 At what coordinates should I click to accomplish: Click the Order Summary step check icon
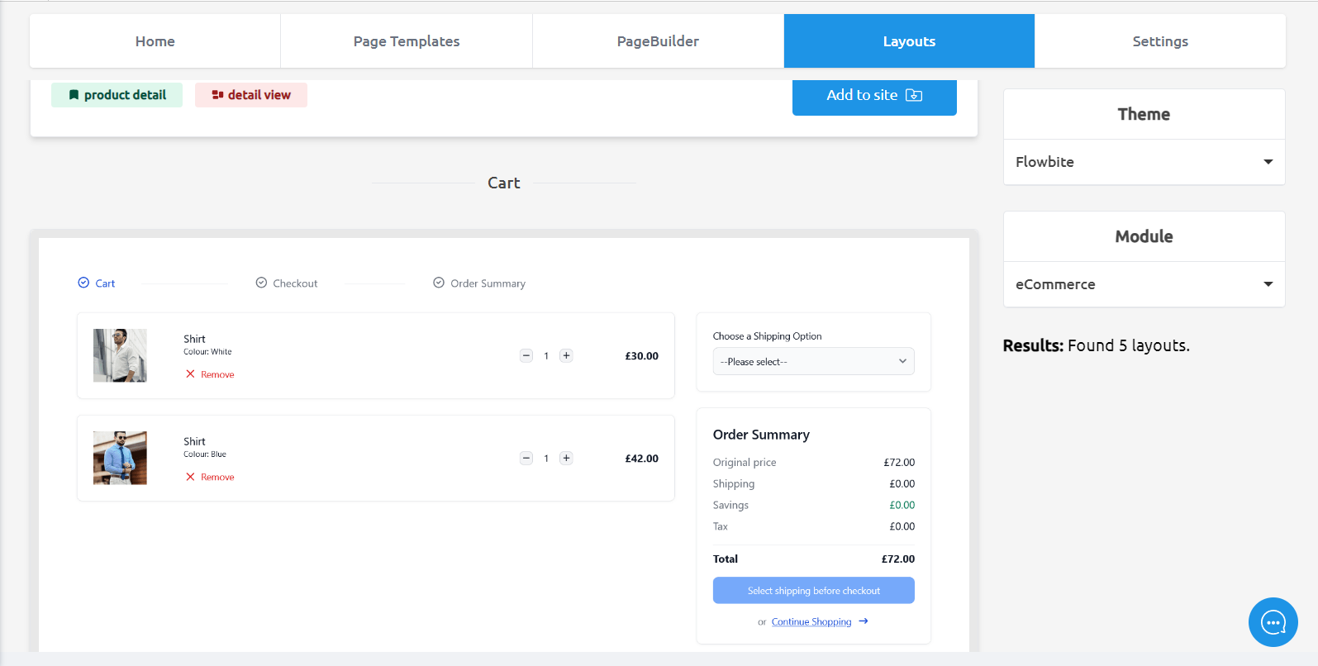click(439, 283)
